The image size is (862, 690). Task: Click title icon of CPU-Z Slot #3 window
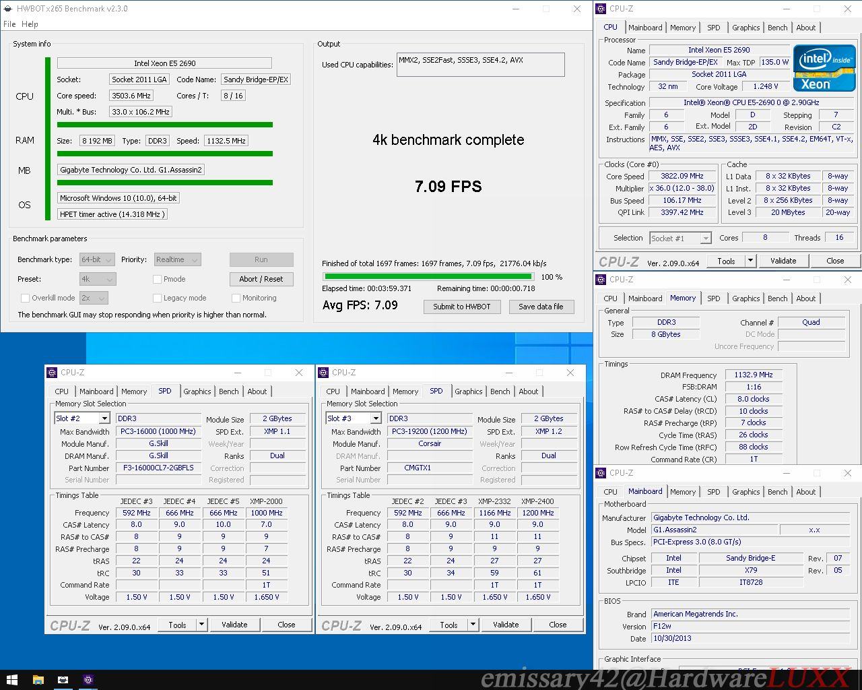pyautogui.click(x=323, y=372)
